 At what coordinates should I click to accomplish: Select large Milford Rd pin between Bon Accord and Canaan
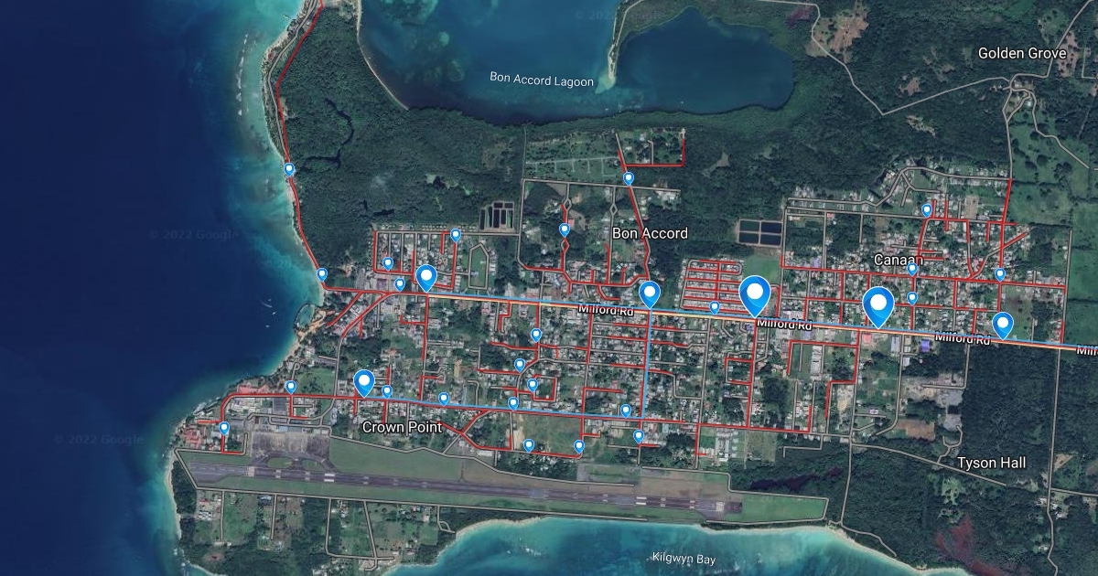coord(755,294)
